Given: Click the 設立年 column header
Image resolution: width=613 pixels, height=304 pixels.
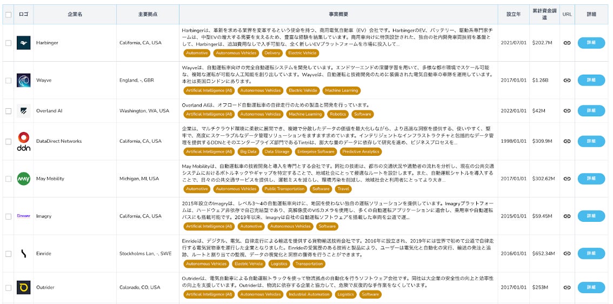Looking at the screenshot, I should 514,15.
